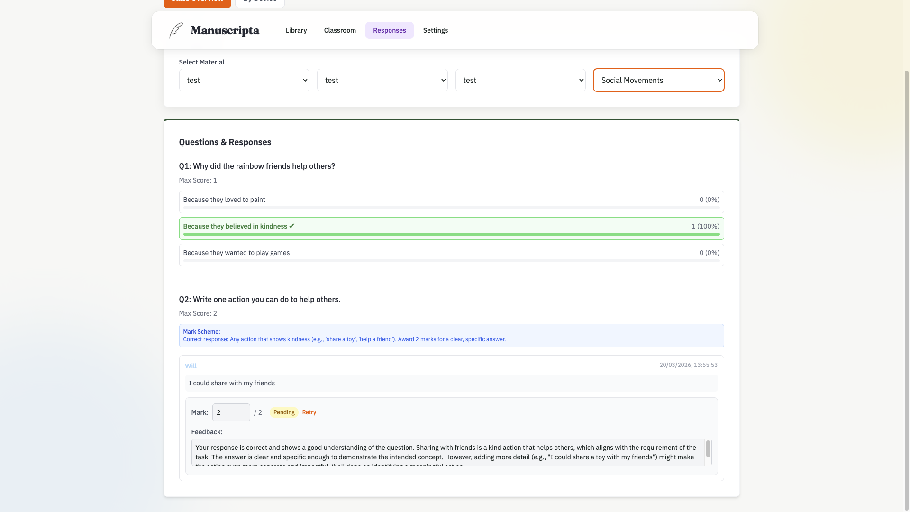910x512 pixels.
Task: Open the Library navigation item
Action: 296,30
